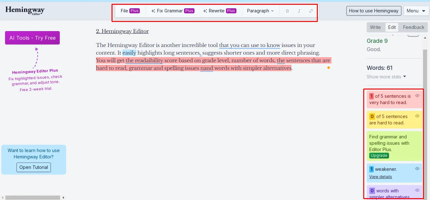430x200 pixels.
Task: Click the red count badge '1' of sentences
Action: click(x=372, y=96)
